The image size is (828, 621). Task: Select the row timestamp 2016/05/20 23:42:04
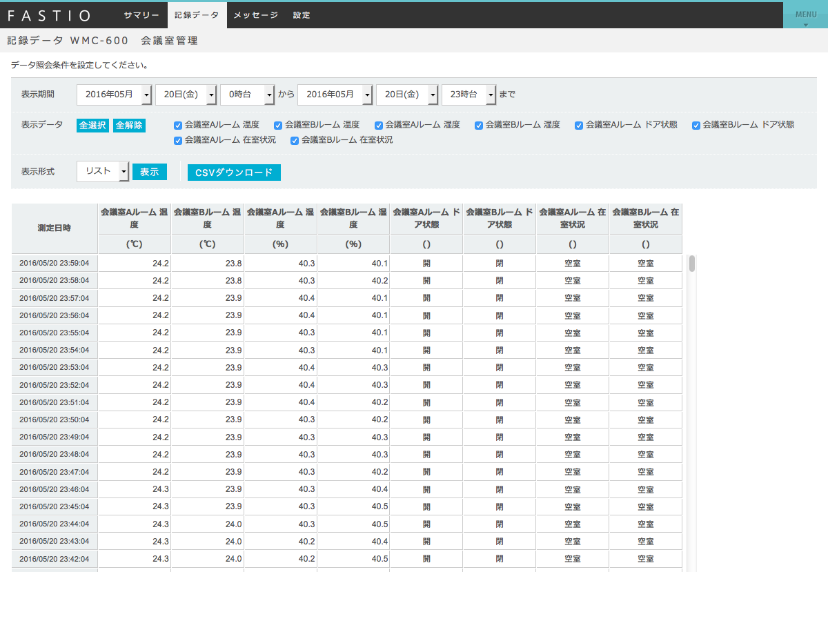pos(55,559)
